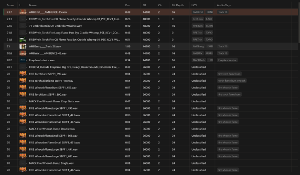Click fire artwork of FIRE TorchStickFlame SBPF1_418.wav

click(23, 81)
